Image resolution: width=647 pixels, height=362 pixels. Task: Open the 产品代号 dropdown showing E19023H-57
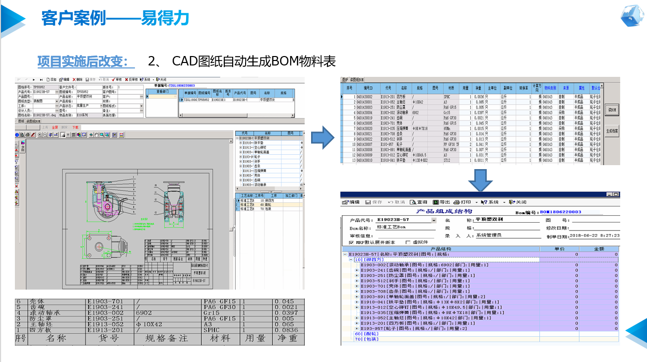(x=434, y=220)
